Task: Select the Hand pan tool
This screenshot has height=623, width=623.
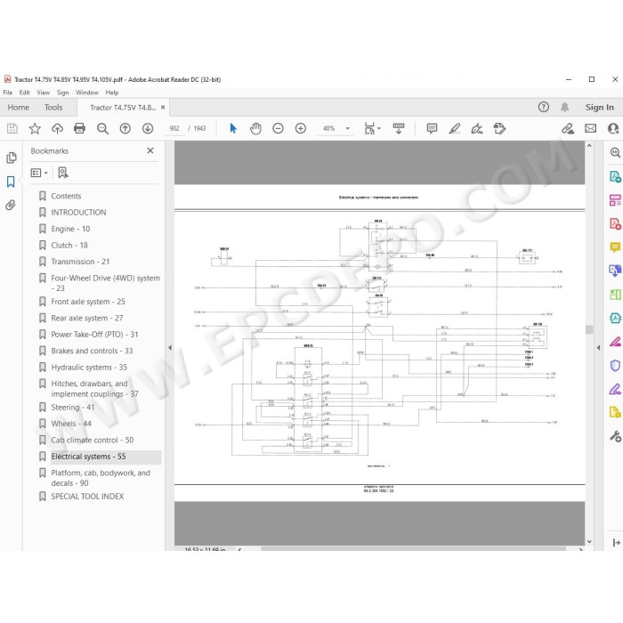Action: coord(255,128)
